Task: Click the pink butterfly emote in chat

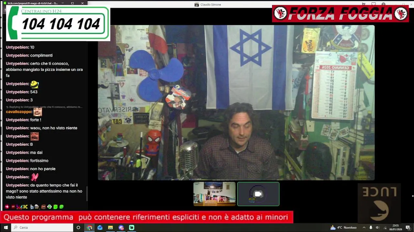Action: pyautogui.click(x=35, y=177)
